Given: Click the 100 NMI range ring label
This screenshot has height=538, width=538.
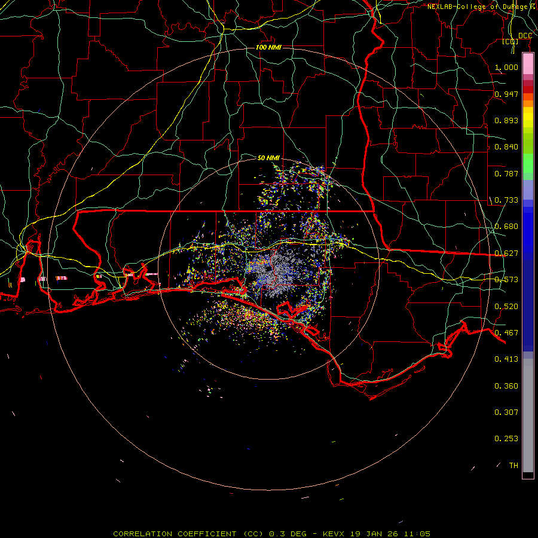Looking at the screenshot, I should pos(268,47).
